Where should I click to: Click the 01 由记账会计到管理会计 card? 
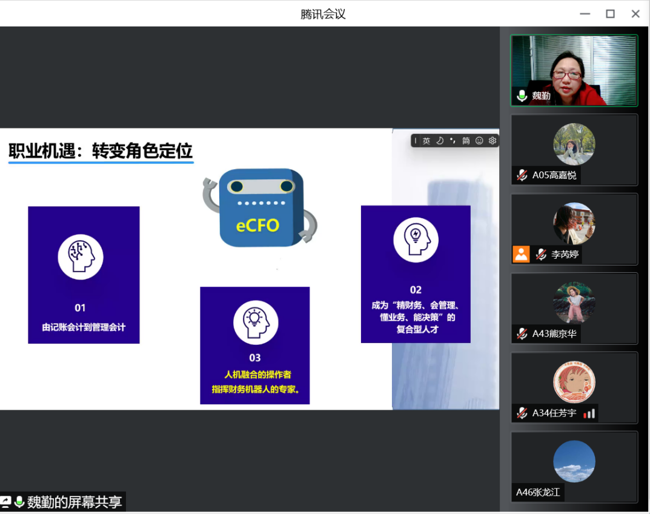[84, 275]
